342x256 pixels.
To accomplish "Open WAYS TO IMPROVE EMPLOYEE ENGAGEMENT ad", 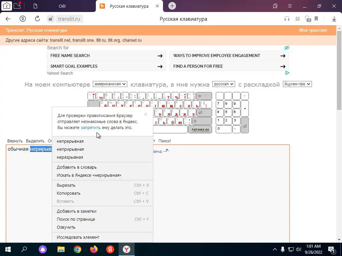I will coord(229,56).
